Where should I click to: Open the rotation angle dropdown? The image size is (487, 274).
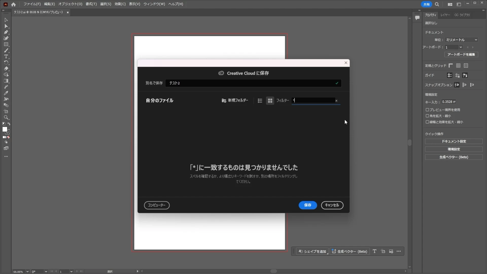46,271
